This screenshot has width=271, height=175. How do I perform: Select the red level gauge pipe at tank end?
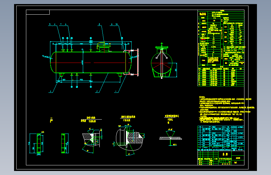138,62
